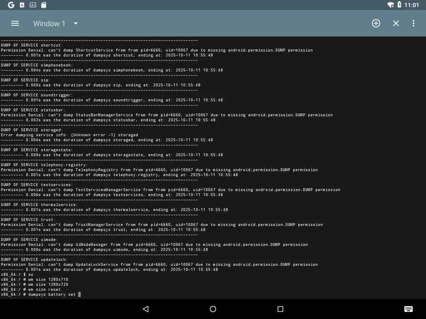Viewport: 426px width, 319px height.
Task: Tap the Android back button
Action: [146, 309]
